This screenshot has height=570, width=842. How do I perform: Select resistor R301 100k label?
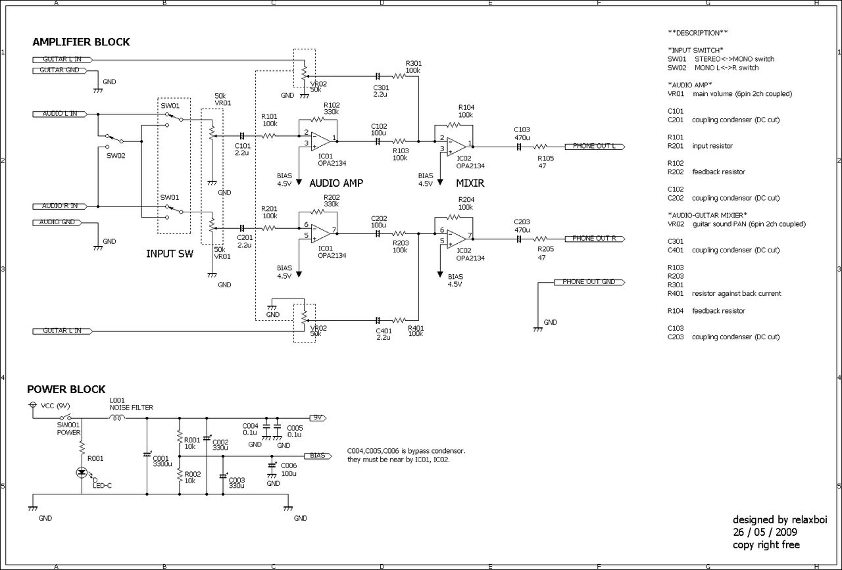click(413, 66)
